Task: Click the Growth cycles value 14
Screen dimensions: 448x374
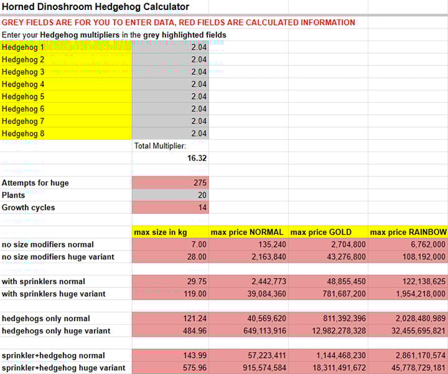Action: pyautogui.click(x=170, y=208)
